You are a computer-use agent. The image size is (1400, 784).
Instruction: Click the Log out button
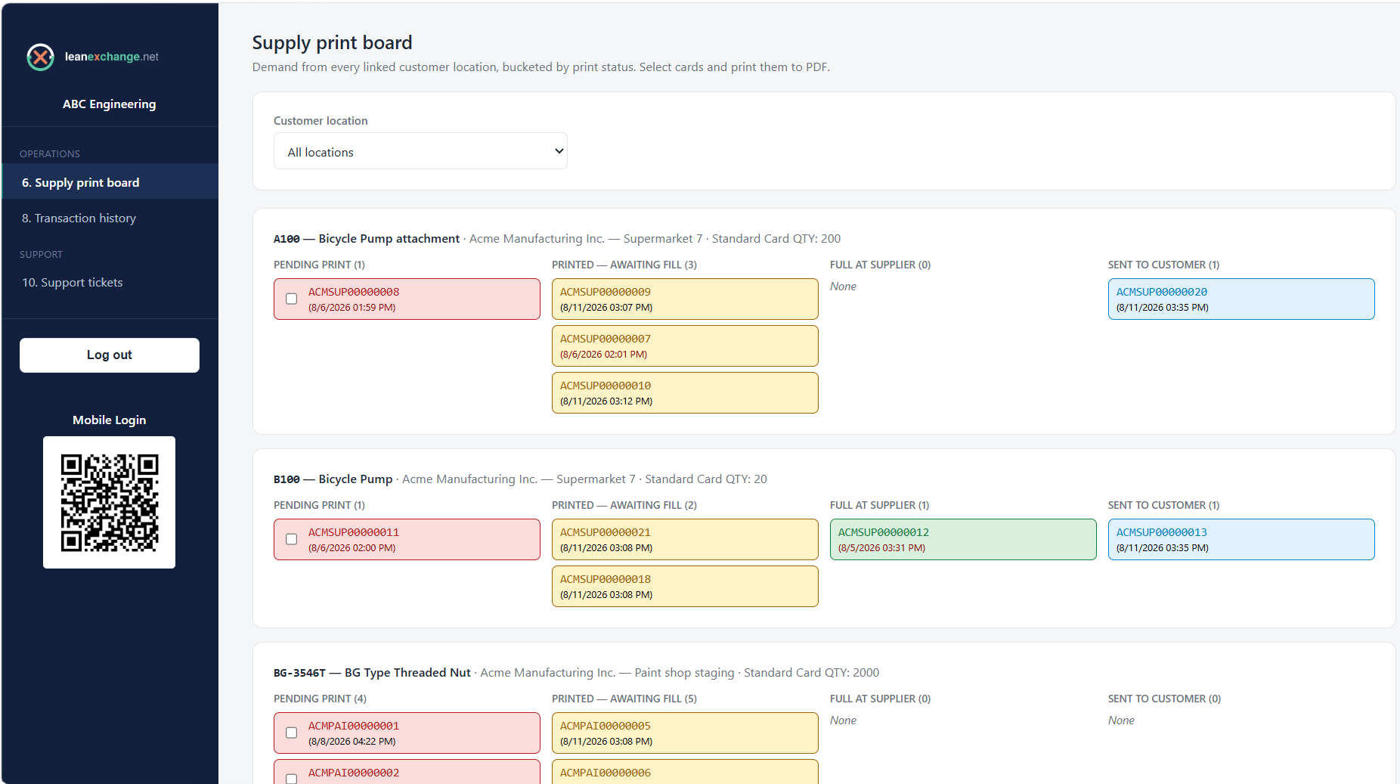(x=110, y=355)
